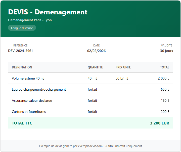Screen dimensions: 181x152
Task: Click the DEVIS - Demenagement title
Action: [x=48, y=12]
